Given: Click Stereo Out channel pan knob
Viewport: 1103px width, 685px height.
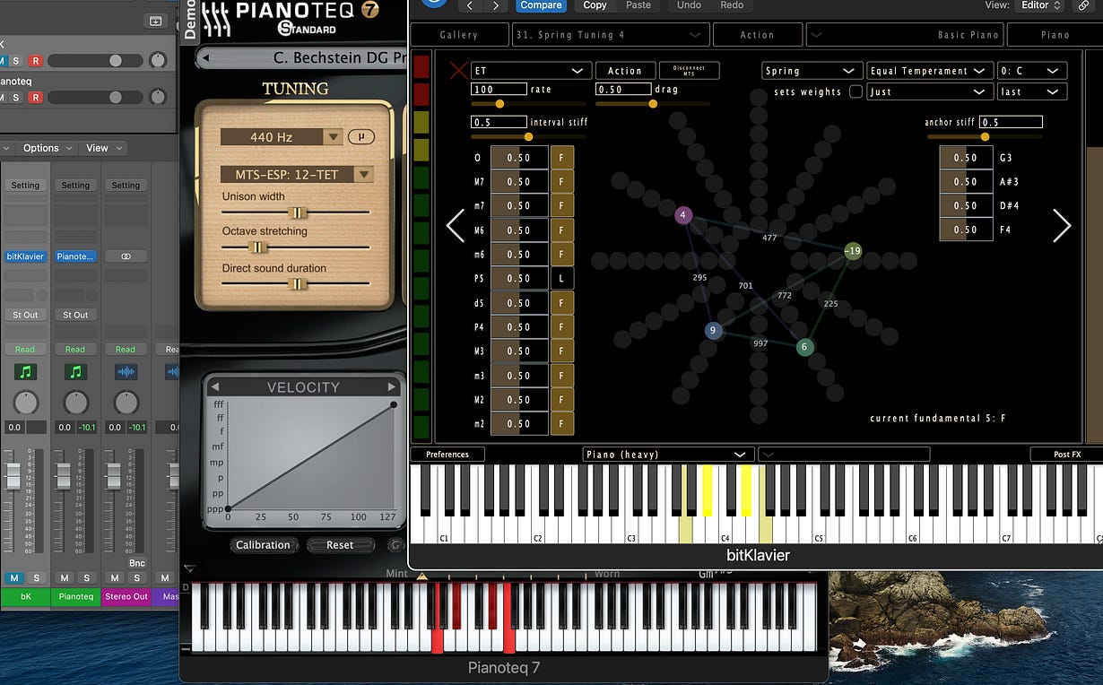Looking at the screenshot, I should tap(126, 403).
